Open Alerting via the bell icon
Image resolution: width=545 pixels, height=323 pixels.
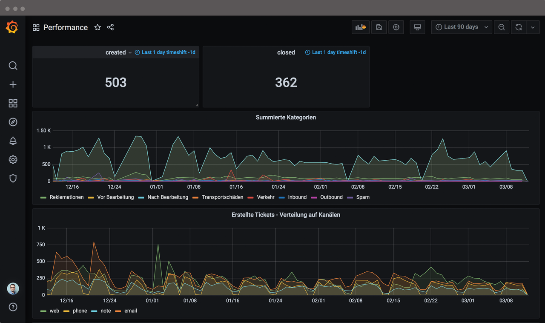pyautogui.click(x=13, y=141)
